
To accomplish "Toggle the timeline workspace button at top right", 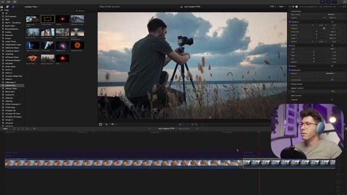I will (329, 2).
